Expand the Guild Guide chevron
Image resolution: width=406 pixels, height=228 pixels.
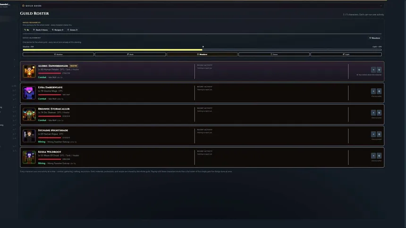(381, 6)
